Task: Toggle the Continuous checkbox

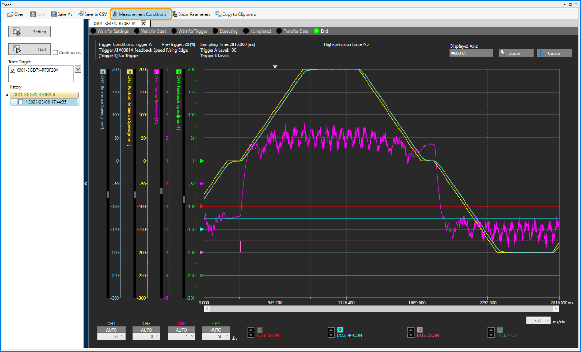Action: 55,53
